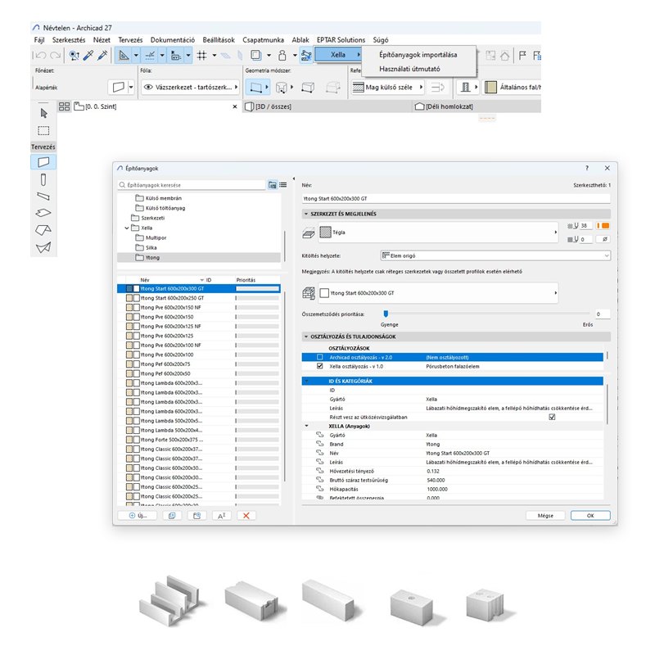Toggle link icon for Hővezetési tényező
655x655 pixels.
[x=320, y=471]
